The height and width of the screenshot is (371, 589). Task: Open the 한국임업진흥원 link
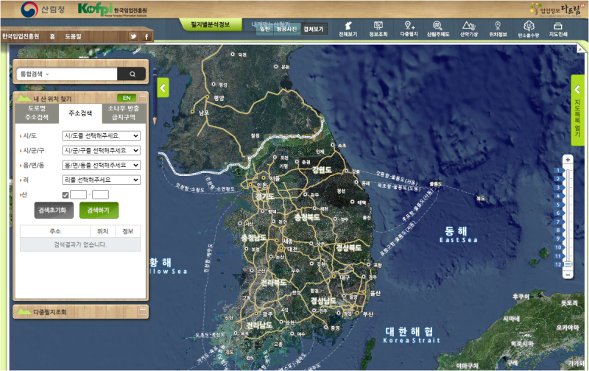point(21,36)
